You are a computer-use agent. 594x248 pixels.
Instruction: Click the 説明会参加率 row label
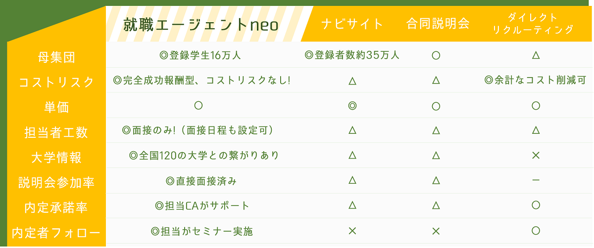[x=56, y=183]
